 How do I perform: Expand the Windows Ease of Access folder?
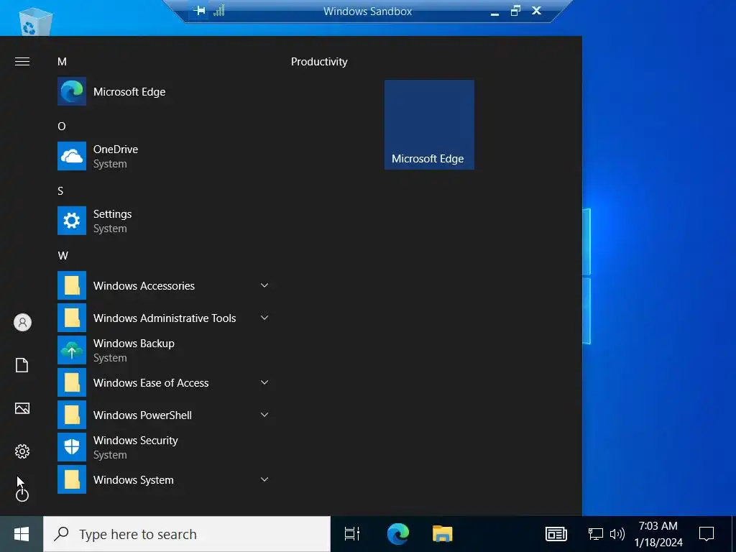[x=165, y=382]
